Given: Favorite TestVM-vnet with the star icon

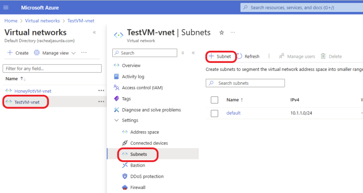Looking at the screenshot, I should pyautogui.click(x=222, y=32).
